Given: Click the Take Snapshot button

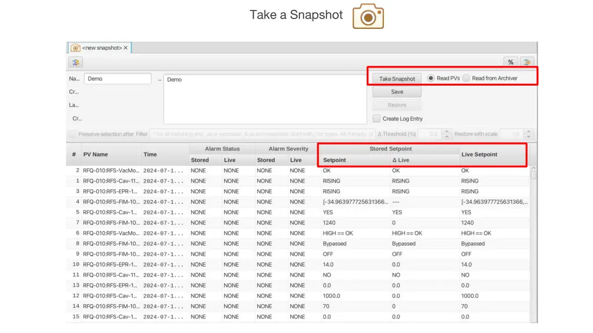Looking at the screenshot, I should [x=397, y=79].
